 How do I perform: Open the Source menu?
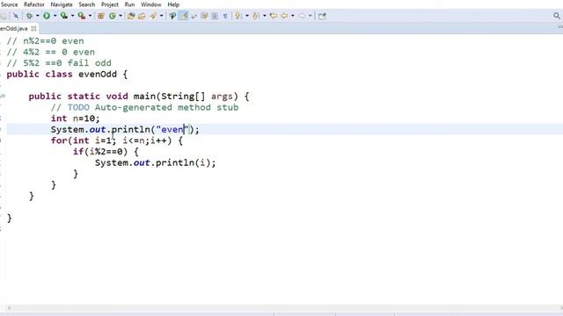tap(9, 4)
